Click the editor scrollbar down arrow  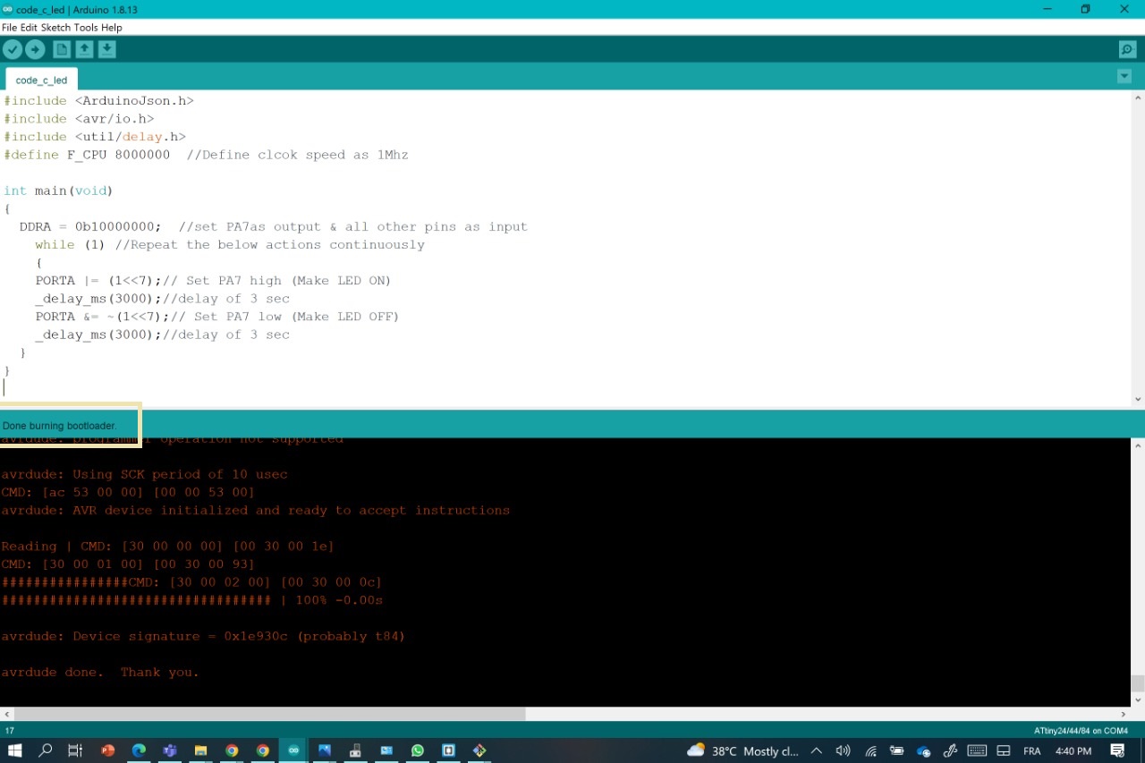[x=1138, y=399]
